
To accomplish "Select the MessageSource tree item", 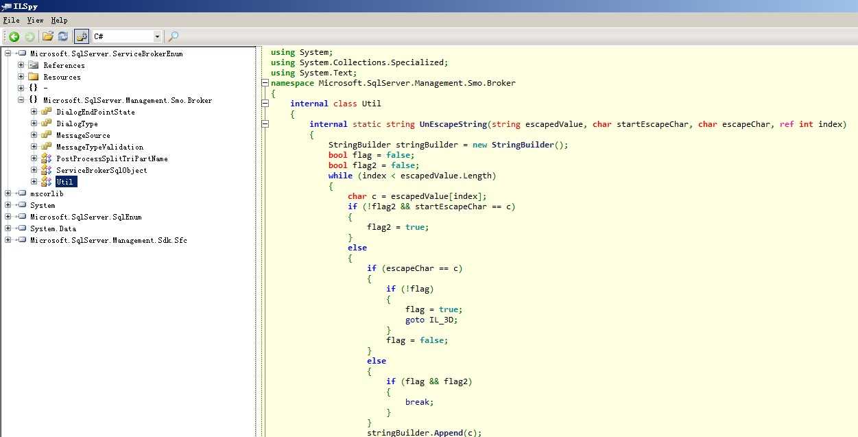I will click(x=83, y=135).
